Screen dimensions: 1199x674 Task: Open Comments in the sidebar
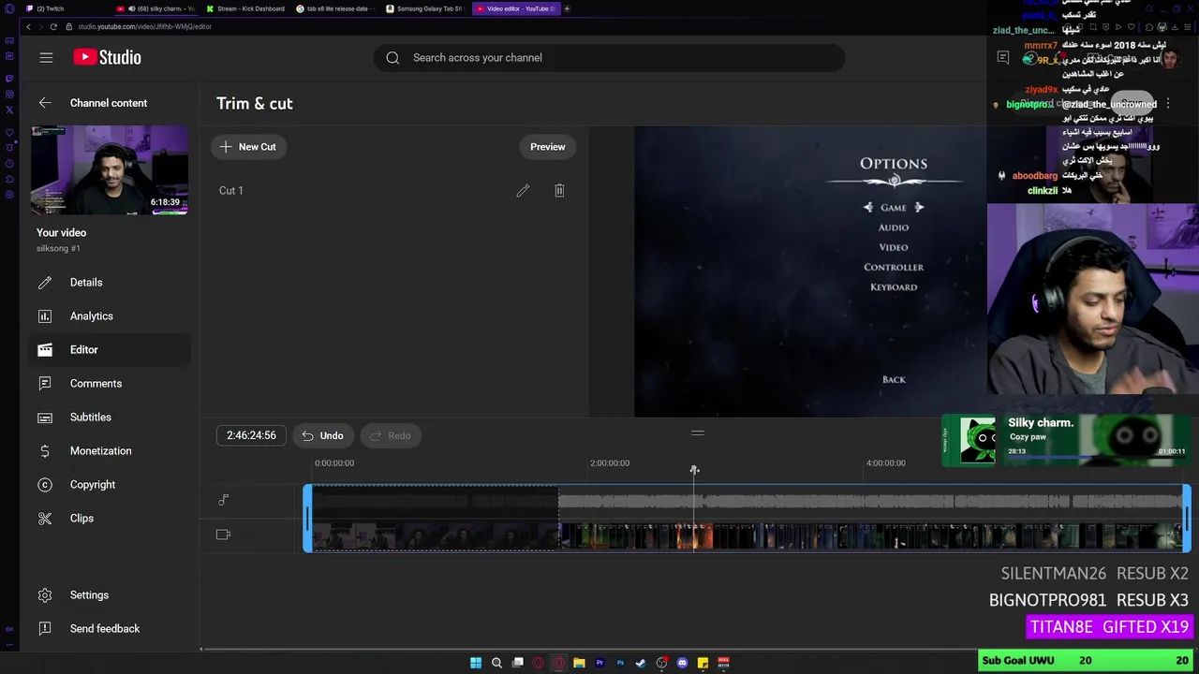110,383
